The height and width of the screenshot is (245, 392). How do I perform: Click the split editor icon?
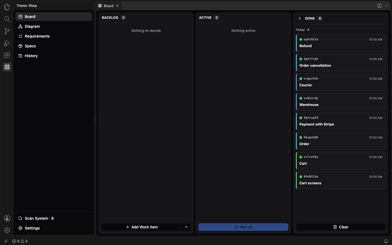tap(379, 6)
